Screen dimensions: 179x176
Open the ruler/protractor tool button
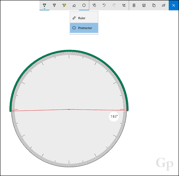84,5
